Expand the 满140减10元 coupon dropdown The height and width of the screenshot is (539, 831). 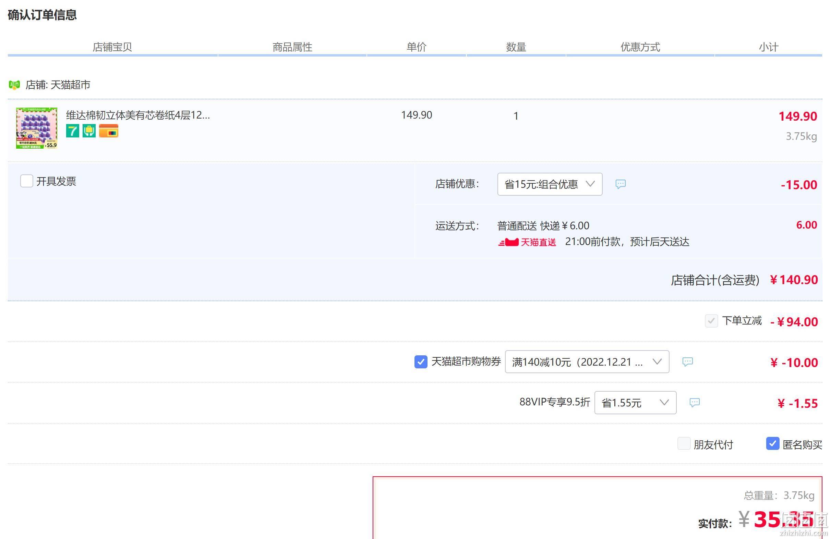587,362
